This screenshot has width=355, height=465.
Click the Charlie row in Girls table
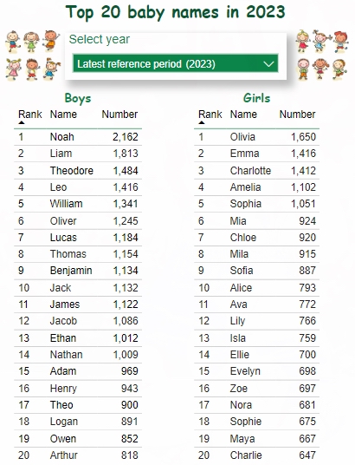tap(256, 455)
